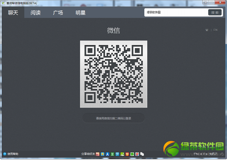The height and width of the screenshot is (161, 227).
Task: Switch language to EN
Action: [215, 30]
